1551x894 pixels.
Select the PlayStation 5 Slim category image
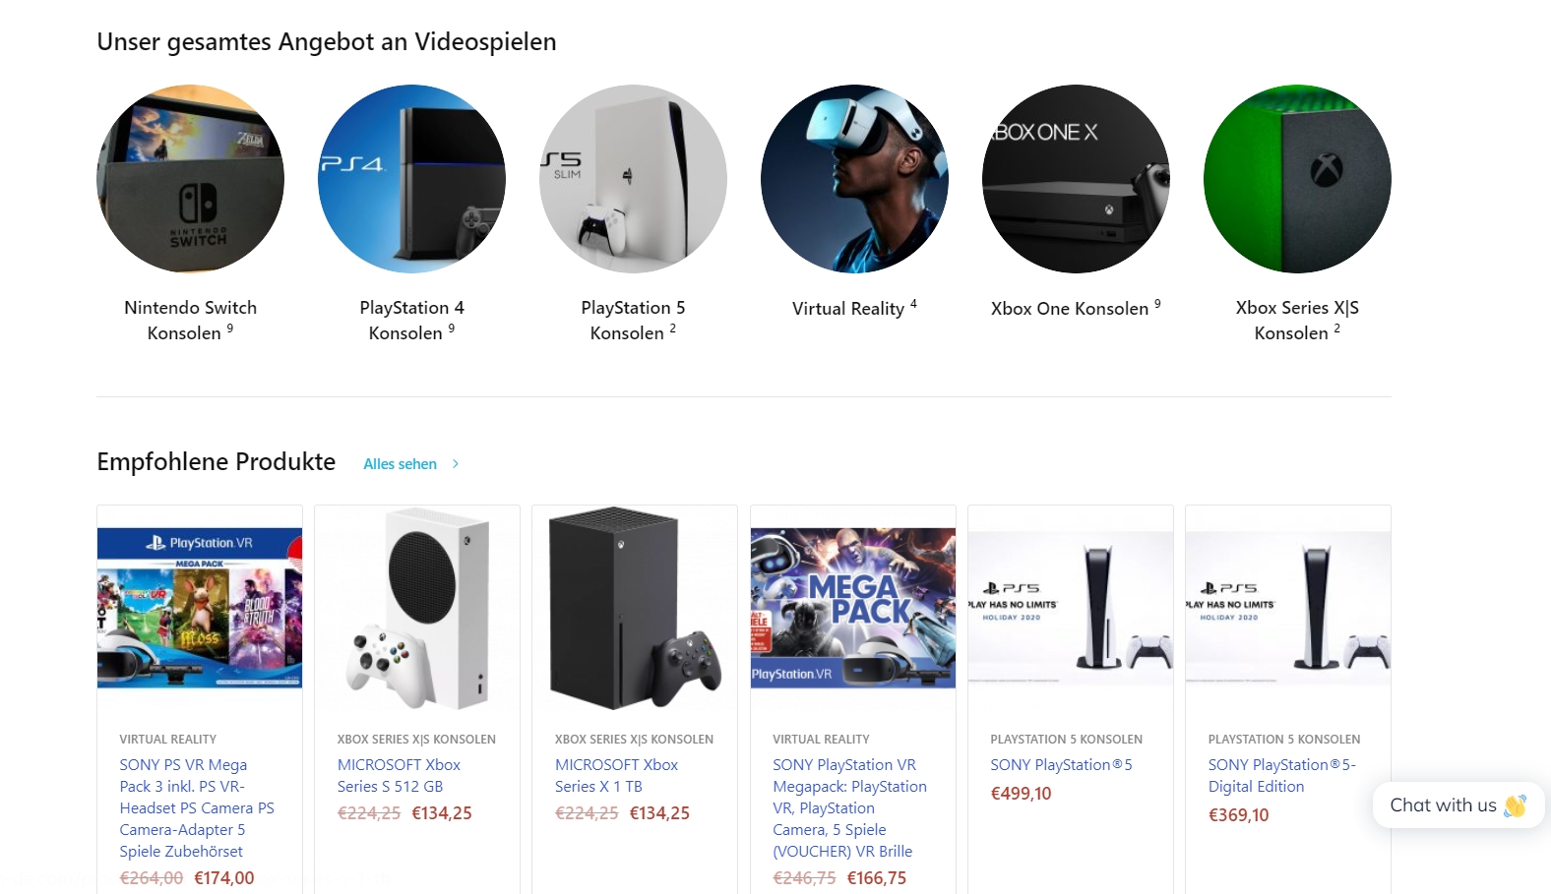click(633, 179)
